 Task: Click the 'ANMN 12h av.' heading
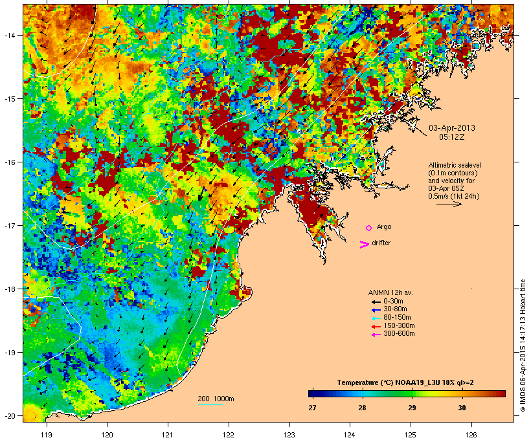(x=390, y=292)
